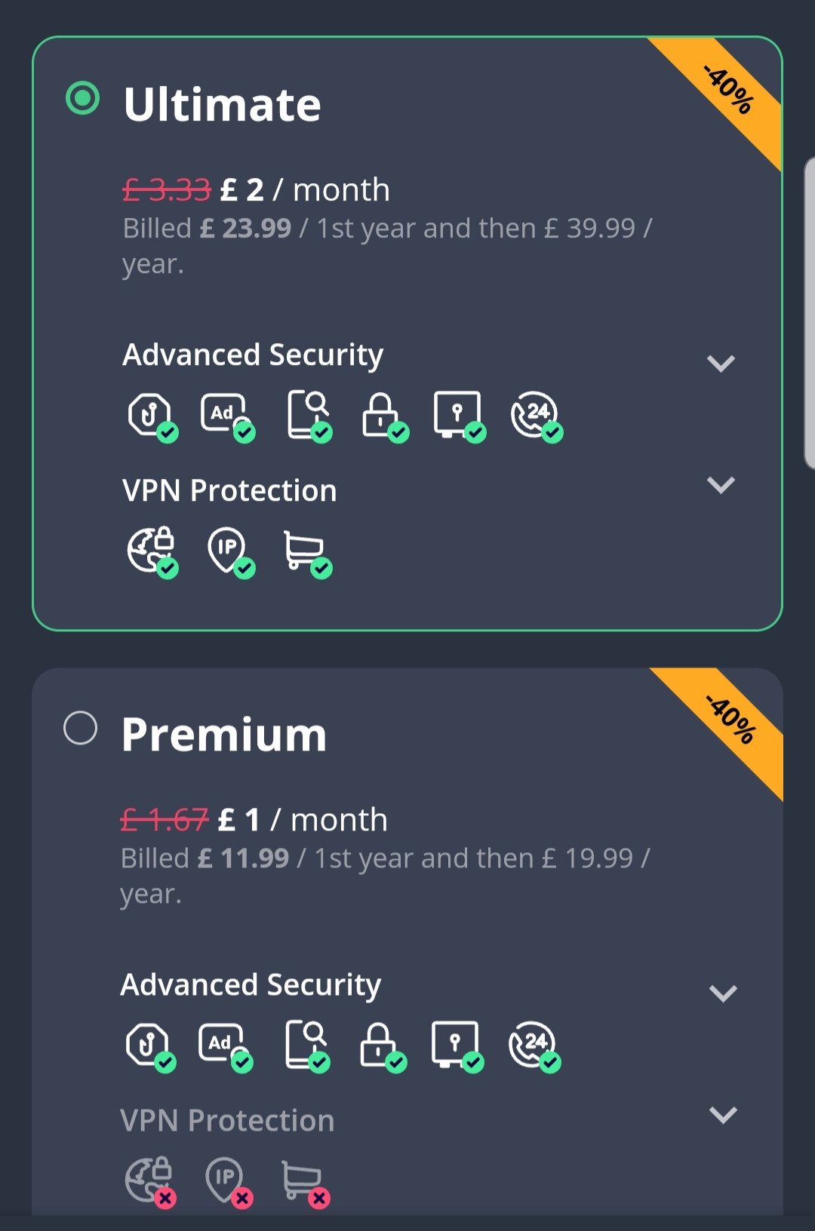Click the Premium plan title
The height and width of the screenshot is (1231, 815).
click(224, 734)
